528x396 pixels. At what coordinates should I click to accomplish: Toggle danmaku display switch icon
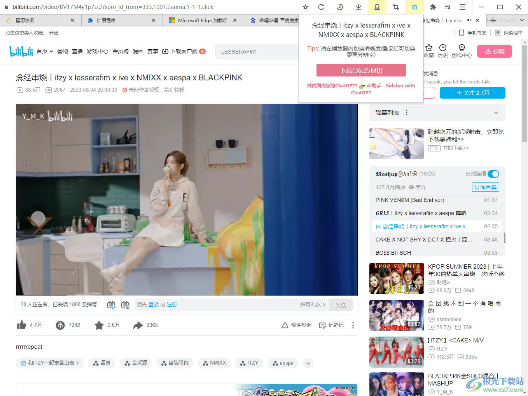click(111, 305)
